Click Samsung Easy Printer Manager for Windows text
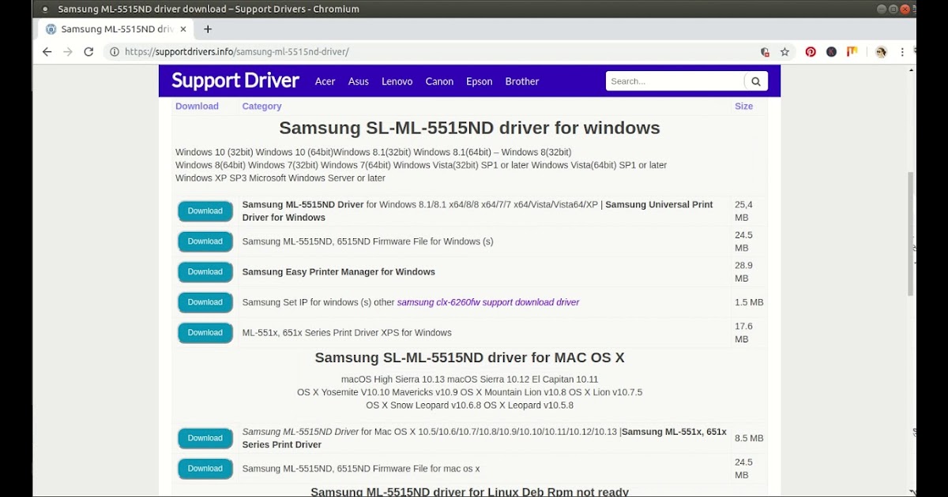948x497 pixels. point(338,271)
